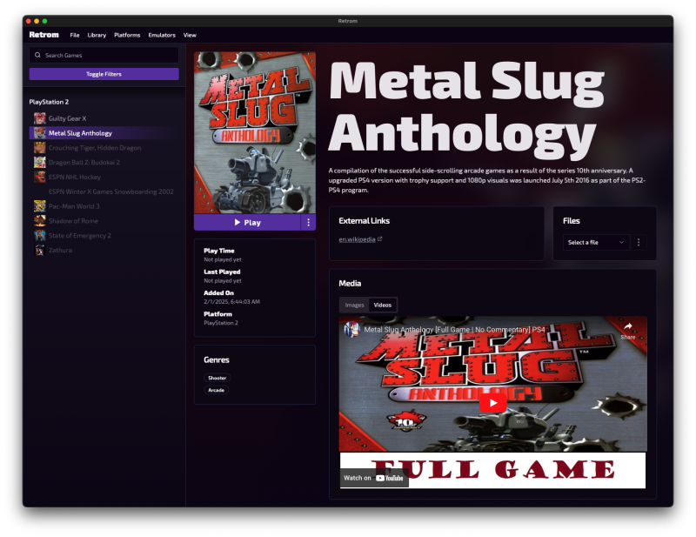Click the Play button
The height and width of the screenshot is (537, 696).
(247, 222)
